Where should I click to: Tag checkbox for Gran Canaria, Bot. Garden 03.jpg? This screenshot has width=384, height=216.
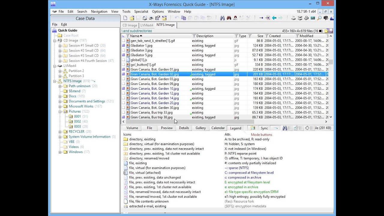point(123,79)
